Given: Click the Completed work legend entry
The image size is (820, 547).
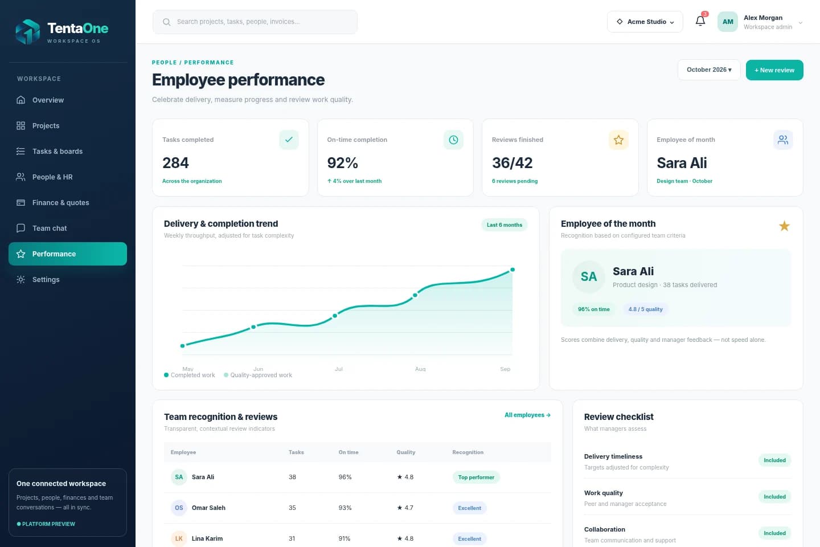Looking at the screenshot, I should coord(190,375).
